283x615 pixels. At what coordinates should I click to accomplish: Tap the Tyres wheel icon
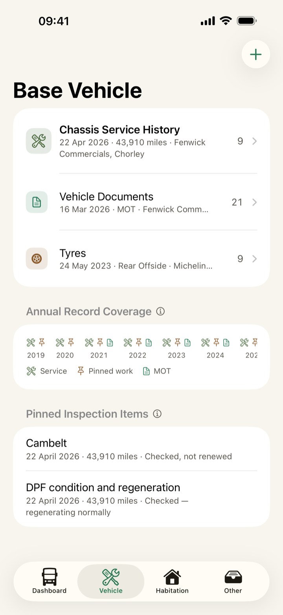37,259
